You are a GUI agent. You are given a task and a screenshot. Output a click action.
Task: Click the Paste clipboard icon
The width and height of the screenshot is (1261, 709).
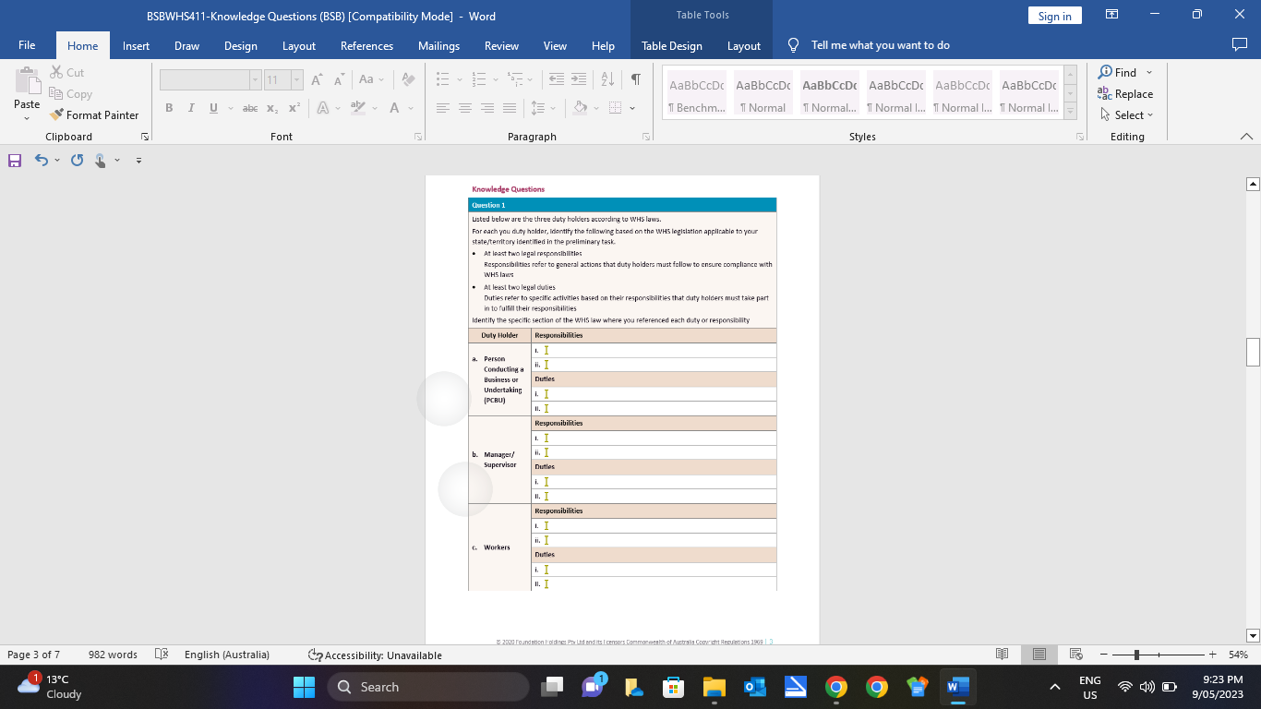click(x=26, y=83)
